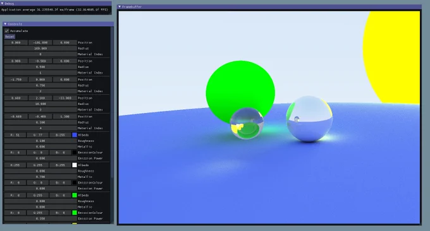Adjust the green material's Metallic slider
This screenshot has width=430, height=231.
coord(40,207)
